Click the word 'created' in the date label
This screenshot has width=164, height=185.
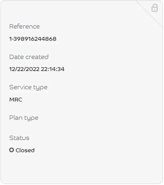37,57
